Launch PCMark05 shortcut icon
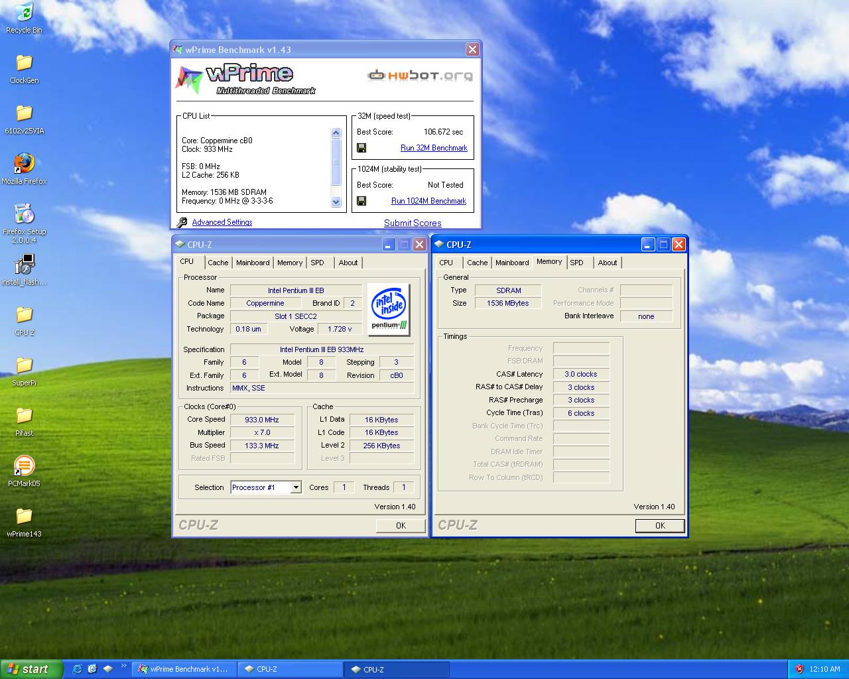 point(24,472)
